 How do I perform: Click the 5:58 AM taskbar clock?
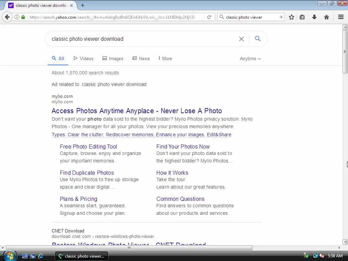point(335,256)
